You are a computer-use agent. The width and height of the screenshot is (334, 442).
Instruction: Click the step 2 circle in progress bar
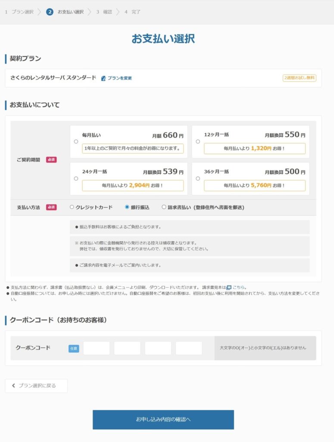coord(50,12)
